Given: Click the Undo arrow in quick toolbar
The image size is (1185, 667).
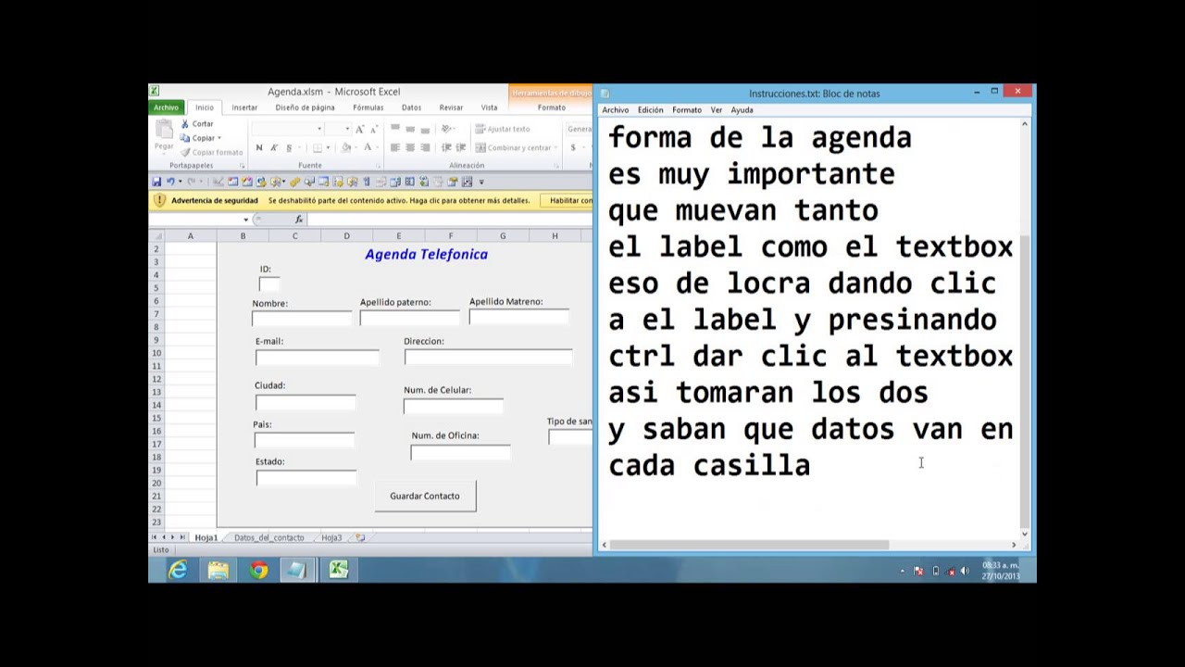Looking at the screenshot, I should pos(169,182).
